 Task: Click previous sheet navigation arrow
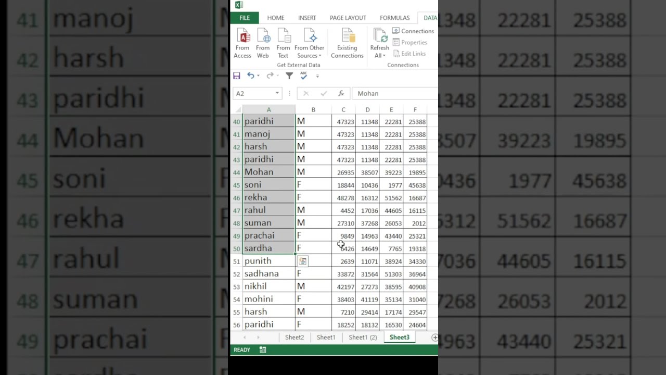click(x=245, y=337)
